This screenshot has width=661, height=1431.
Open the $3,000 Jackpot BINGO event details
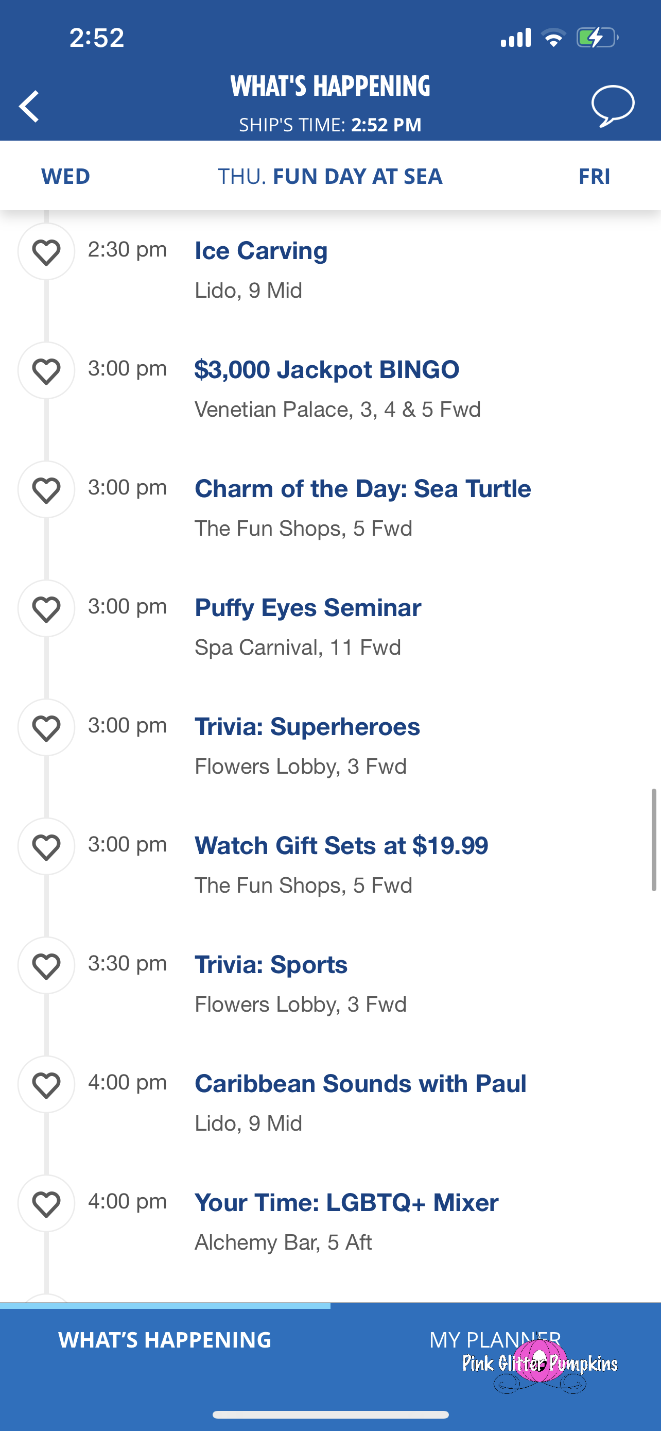327,370
